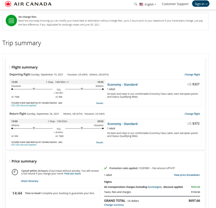Click the Wi-Fi icon on YUL–Athens departing segment
Screen dimensions: 216x208
click(82, 89)
